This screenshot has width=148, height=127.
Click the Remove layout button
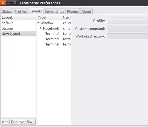tap(18, 122)
